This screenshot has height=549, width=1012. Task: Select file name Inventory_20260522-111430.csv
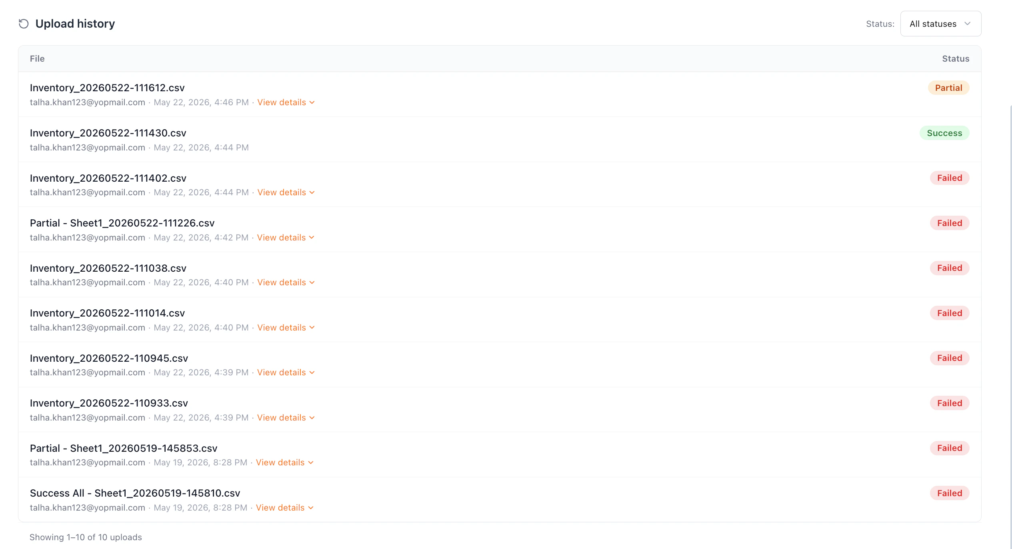tap(108, 133)
